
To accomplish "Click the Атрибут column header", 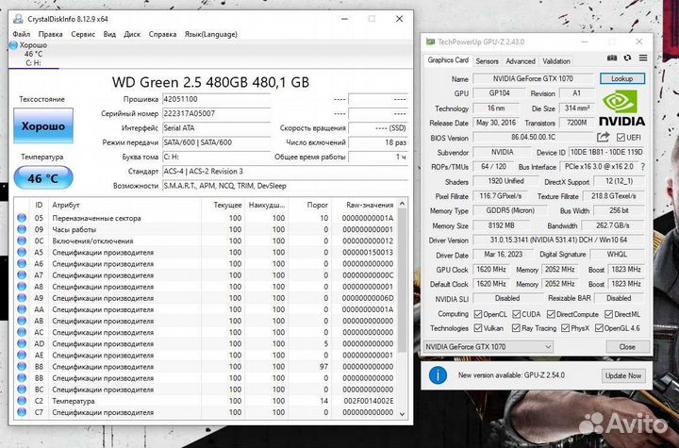I will 66,205.
